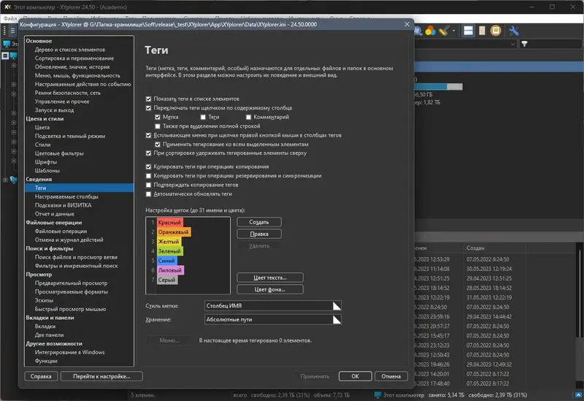Click the date '30.05.2023 12:19:24' cell

point(489,269)
